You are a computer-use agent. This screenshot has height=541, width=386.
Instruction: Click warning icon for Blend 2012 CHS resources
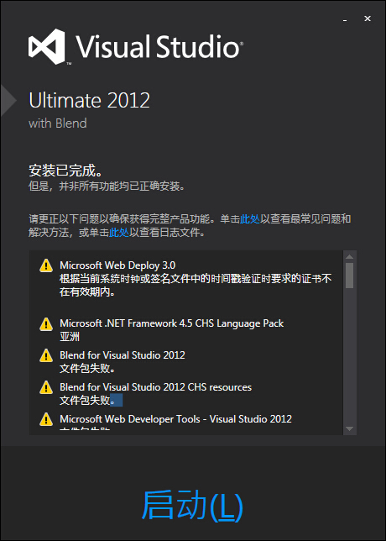coord(46,387)
